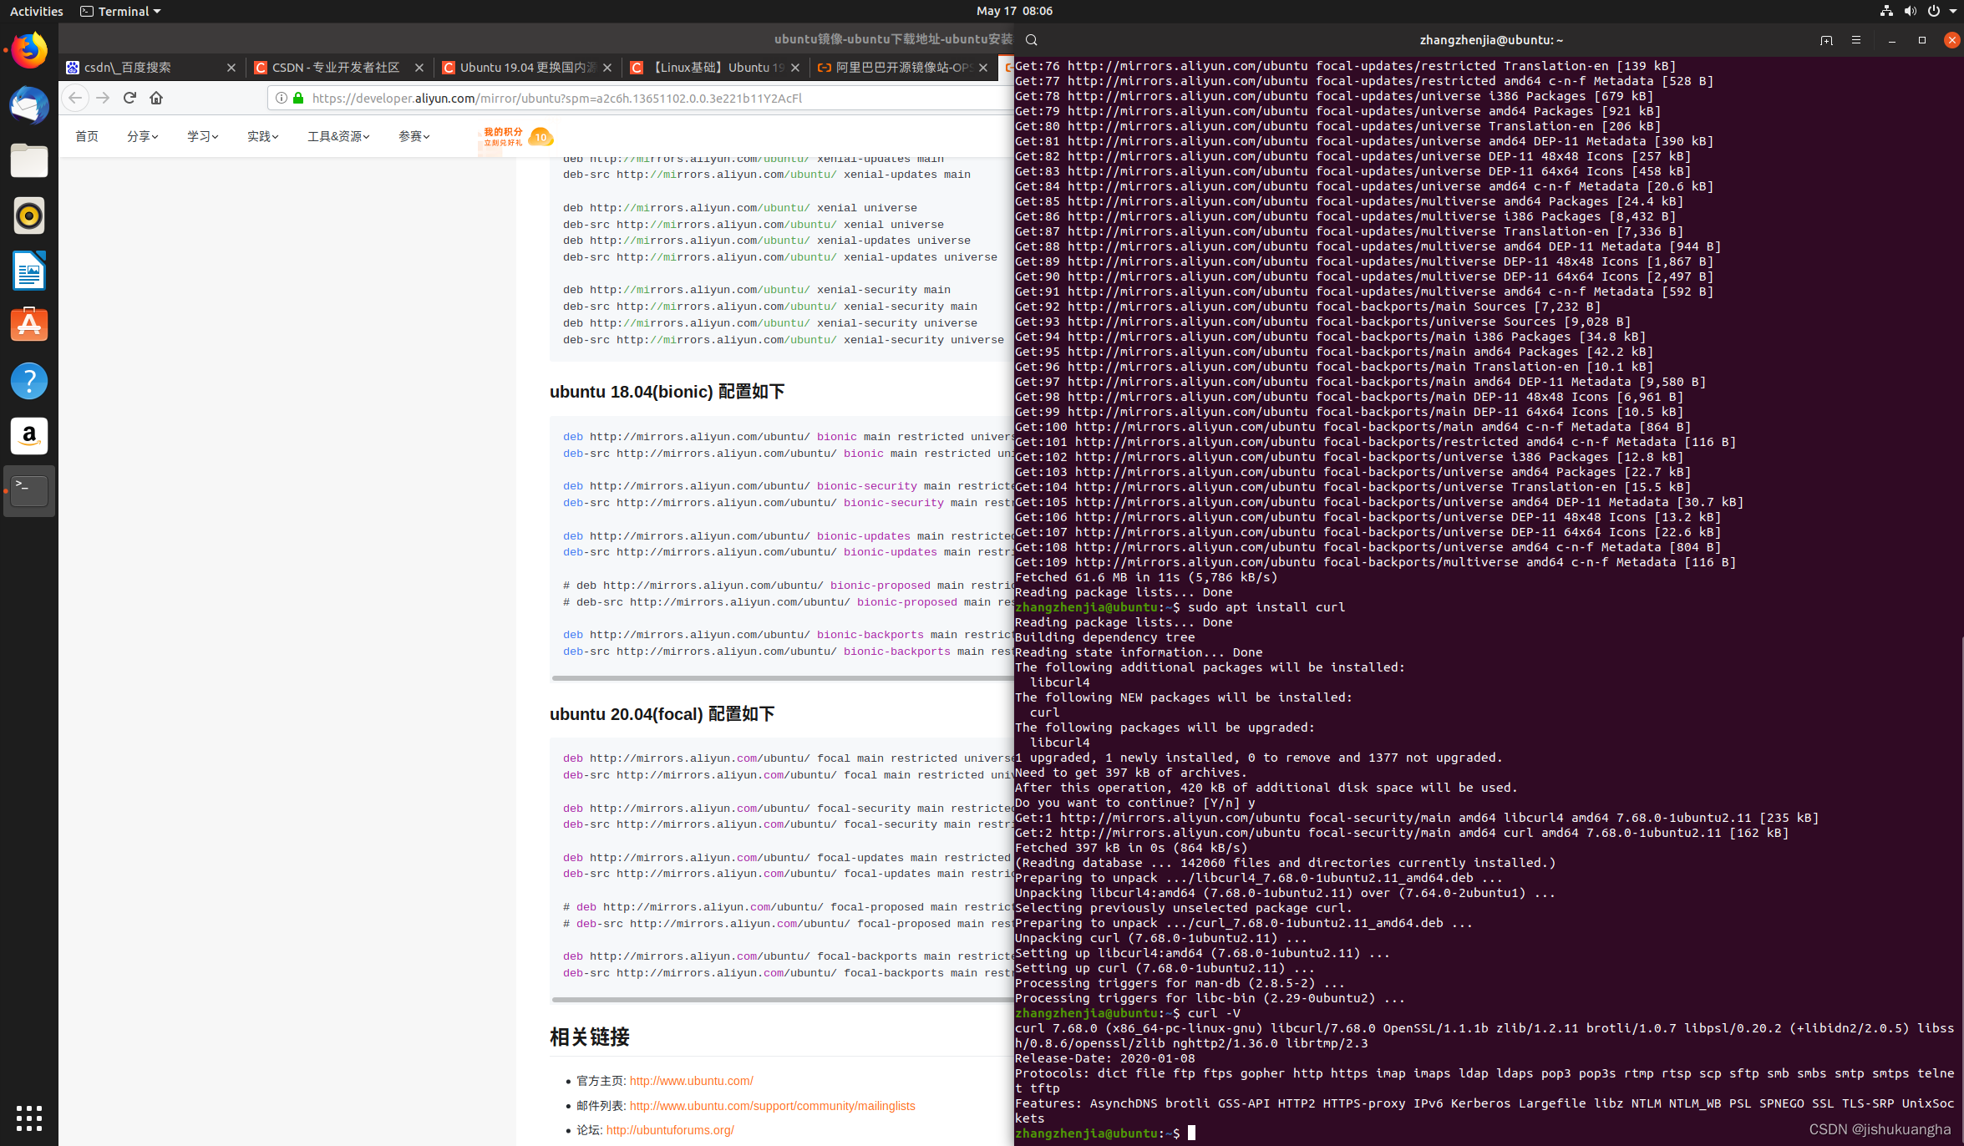Open the terminal hamburger menu
1964x1146 pixels.
(x=1856, y=40)
